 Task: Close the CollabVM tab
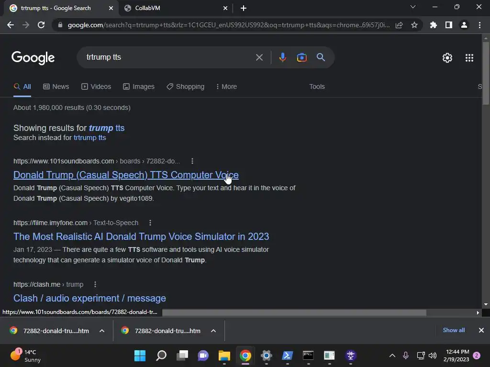(x=225, y=8)
